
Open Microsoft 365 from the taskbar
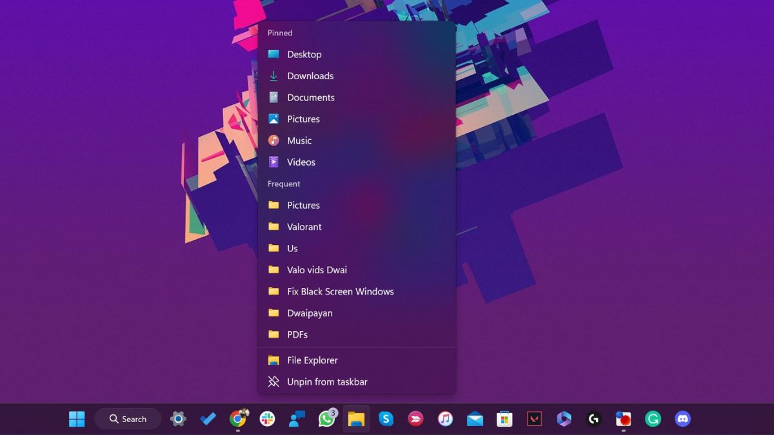(564, 419)
